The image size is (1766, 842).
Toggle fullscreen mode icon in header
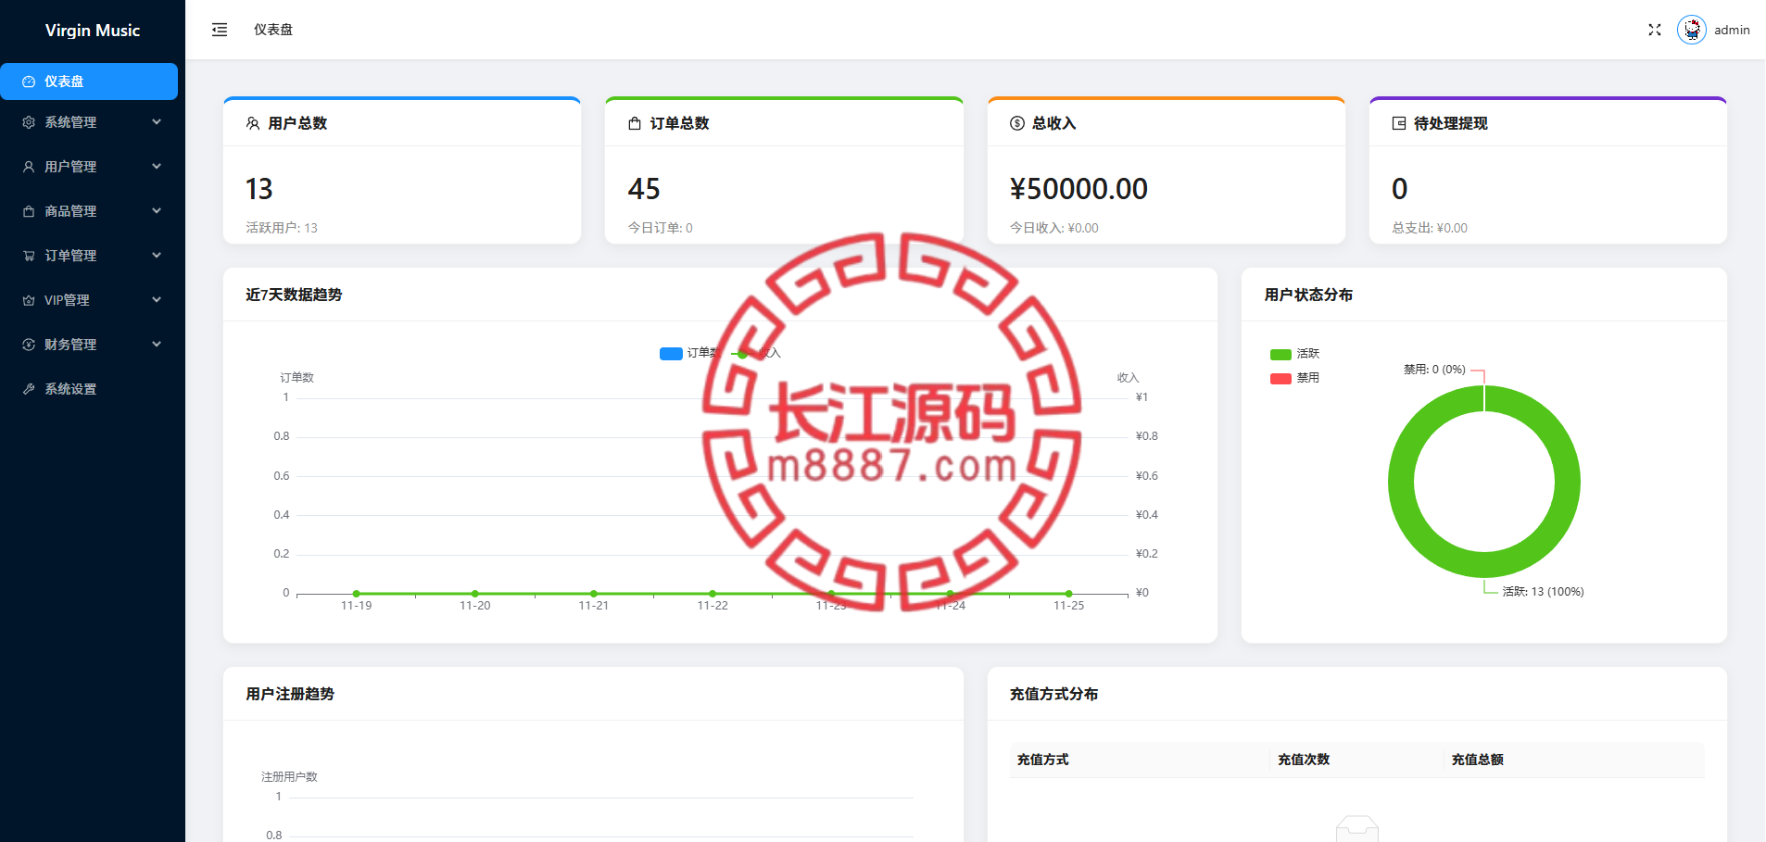coord(1655,30)
